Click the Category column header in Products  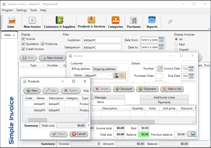(72, 98)
